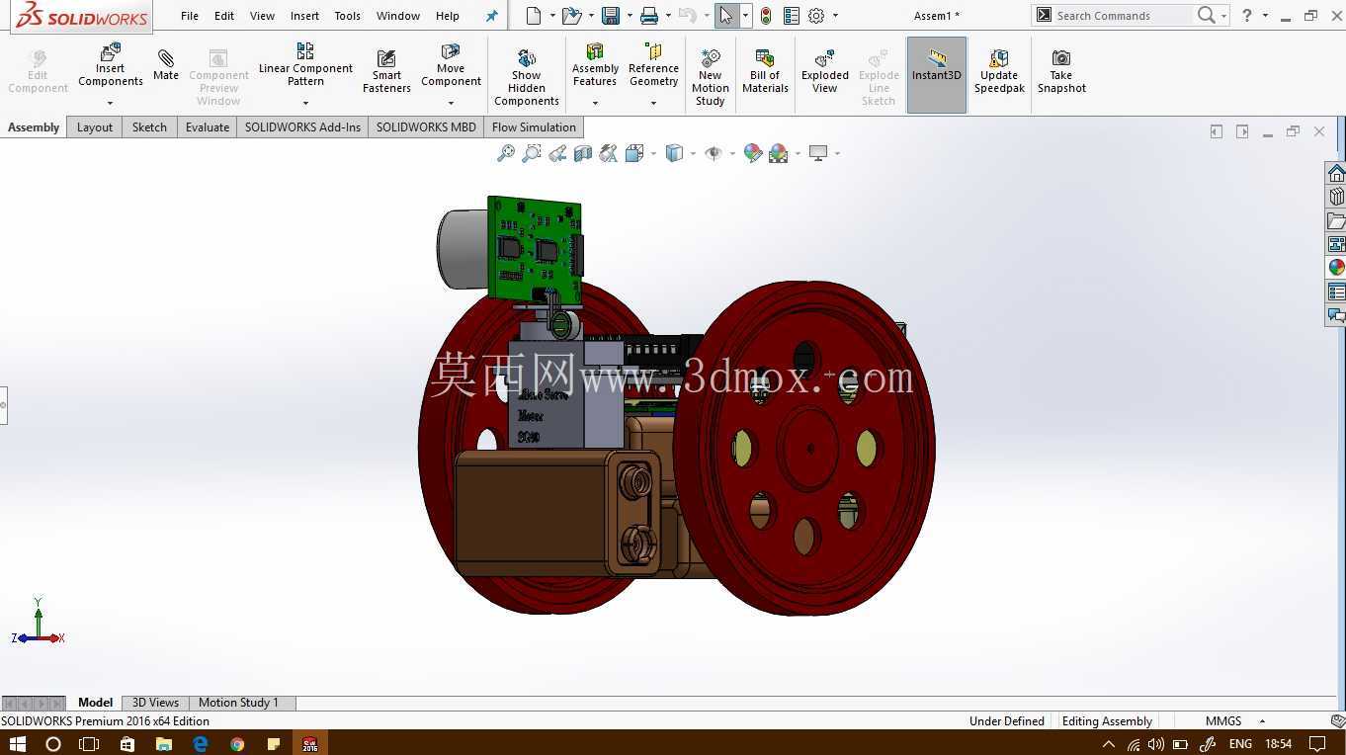Click the Bill of Materials button

click(765, 71)
